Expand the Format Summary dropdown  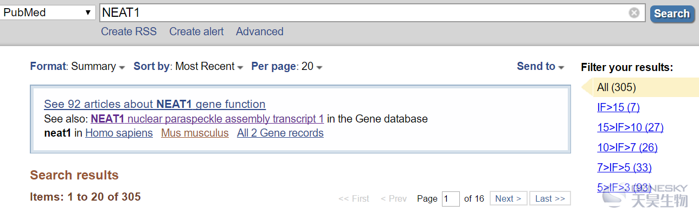78,66
